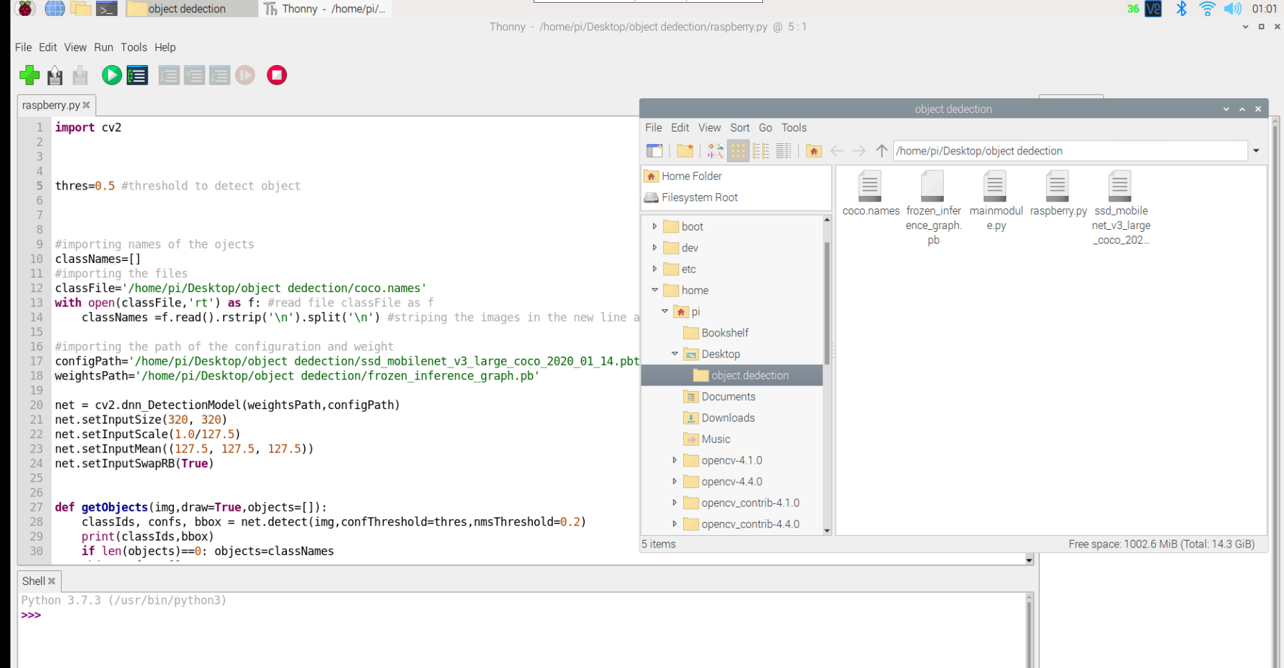
Task: Click the Open file (load) icon
Action: click(x=55, y=75)
